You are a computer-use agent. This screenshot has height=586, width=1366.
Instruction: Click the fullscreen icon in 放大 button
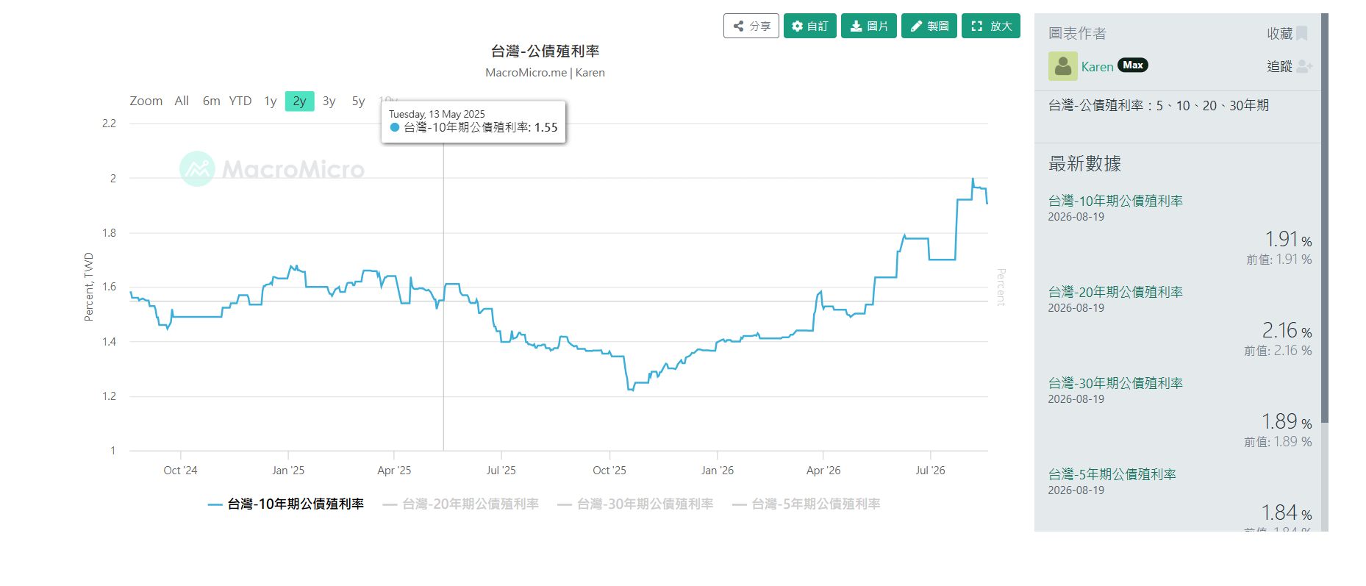point(977,26)
